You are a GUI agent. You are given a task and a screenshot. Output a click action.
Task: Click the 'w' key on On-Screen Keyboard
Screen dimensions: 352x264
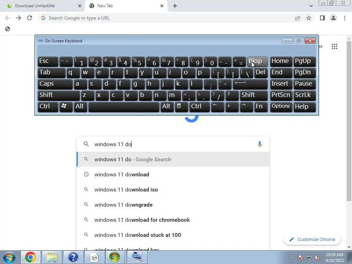click(88, 73)
